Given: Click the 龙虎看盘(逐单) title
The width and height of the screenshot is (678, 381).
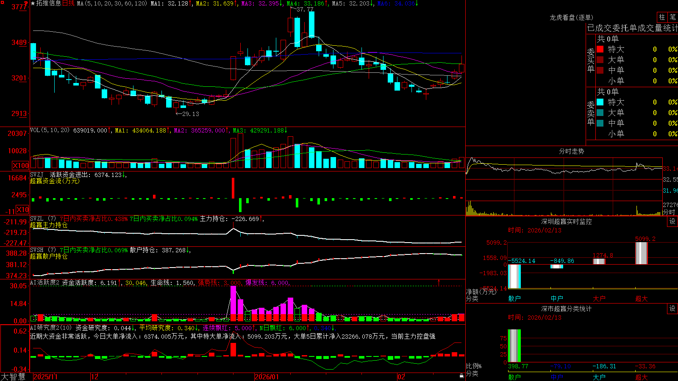Looking at the screenshot, I should pos(571,17).
